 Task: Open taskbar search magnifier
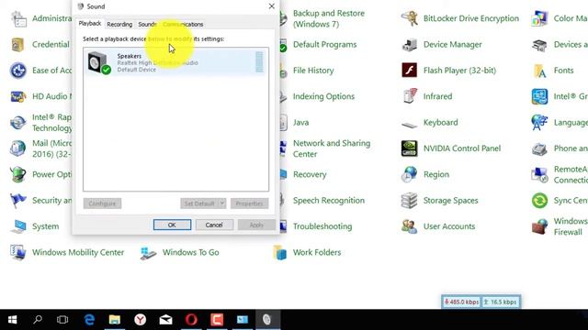(38, 320)
